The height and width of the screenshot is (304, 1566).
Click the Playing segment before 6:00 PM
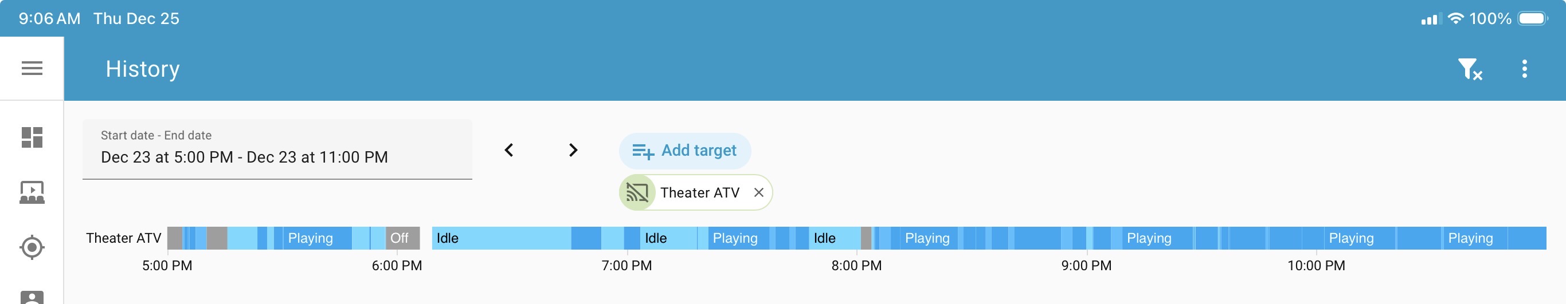click(x=312, y=239)
